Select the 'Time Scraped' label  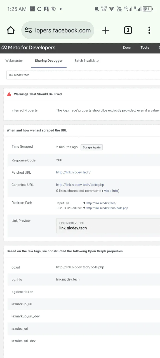[x=22, y=147]
